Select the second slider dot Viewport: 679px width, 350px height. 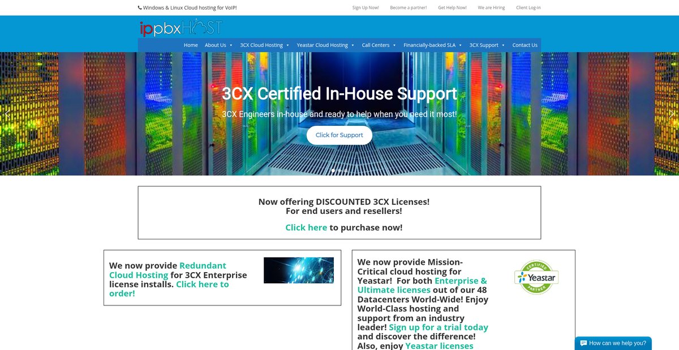[339, 170]
